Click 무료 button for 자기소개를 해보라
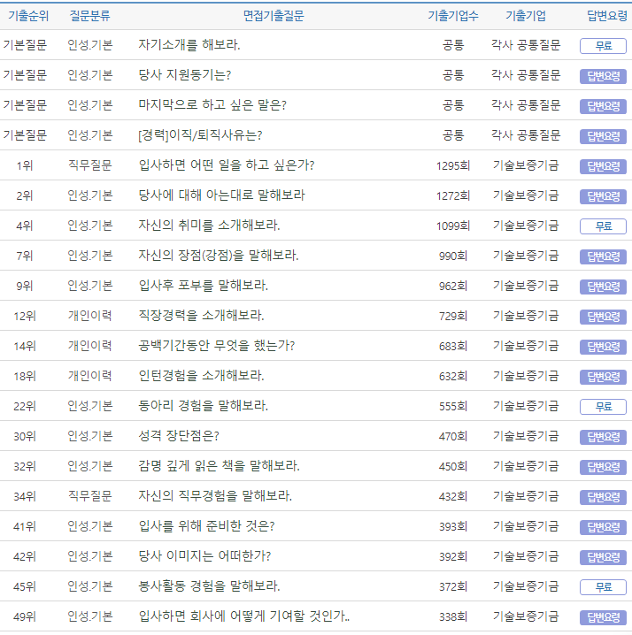 [x=603, y=46]
